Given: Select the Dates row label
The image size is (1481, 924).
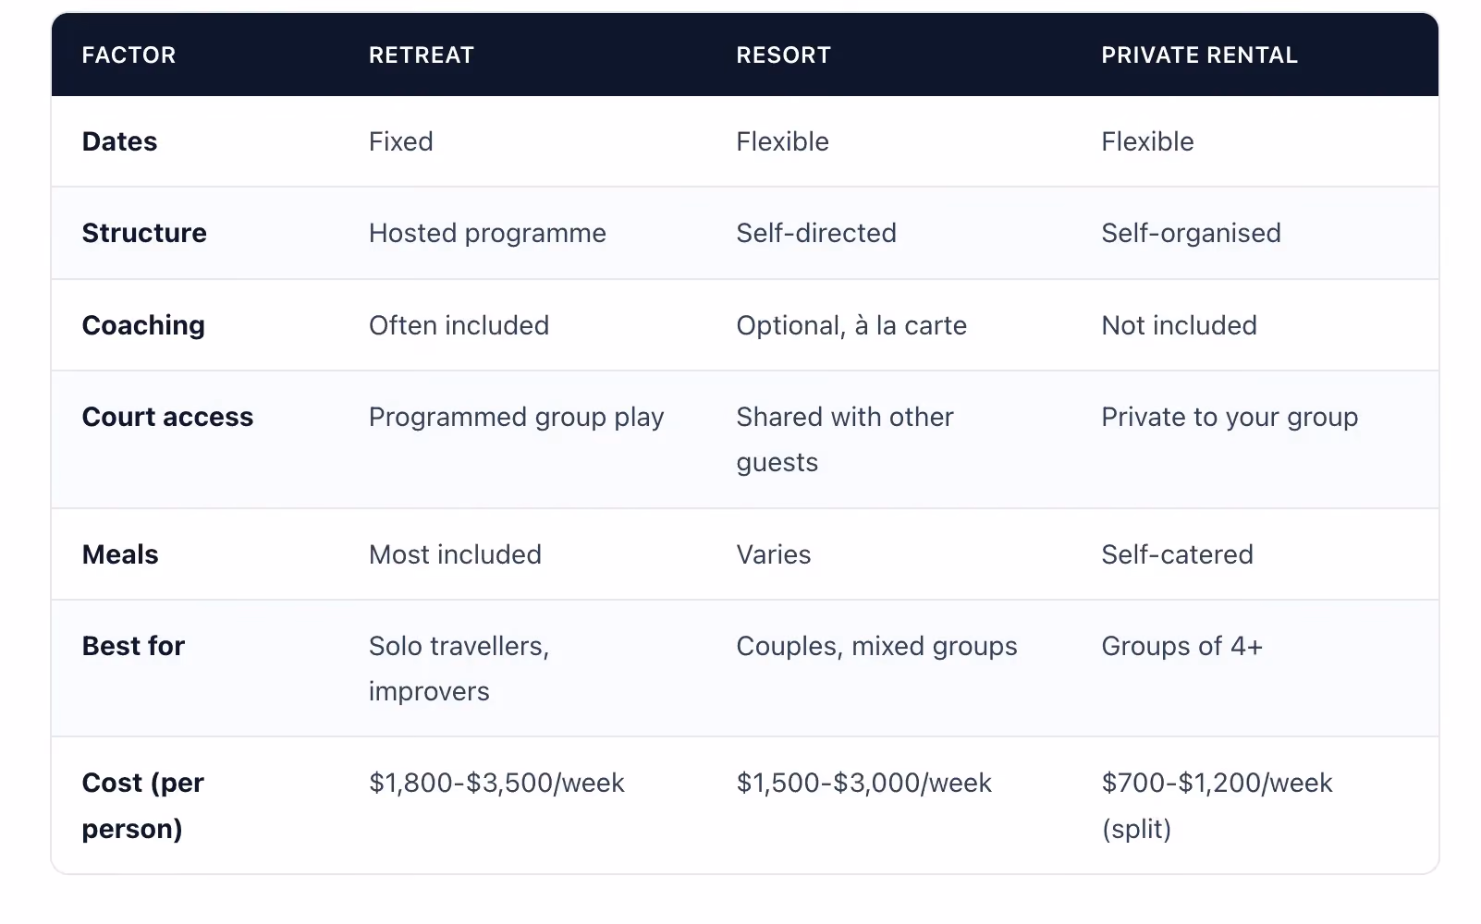Looking at the screenshot, I should [x=119, y=141].
